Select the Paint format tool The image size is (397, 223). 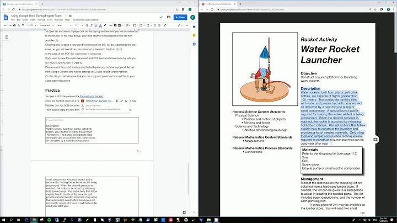tap(23, 25)
